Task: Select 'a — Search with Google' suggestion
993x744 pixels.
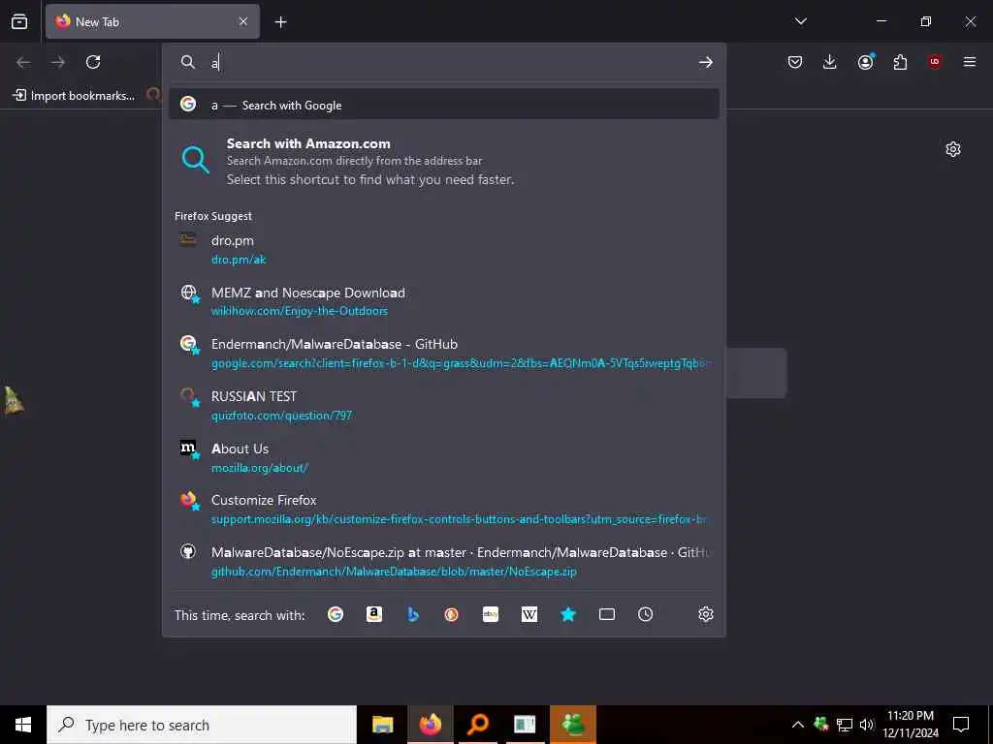Action: click(x=444, y=105)
